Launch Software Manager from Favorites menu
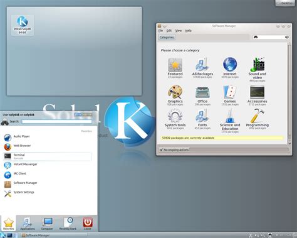The image size is (297, 238). [48, 183]
